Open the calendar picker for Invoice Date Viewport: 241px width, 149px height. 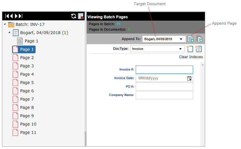pyautogui.click(x=189, y=78)
